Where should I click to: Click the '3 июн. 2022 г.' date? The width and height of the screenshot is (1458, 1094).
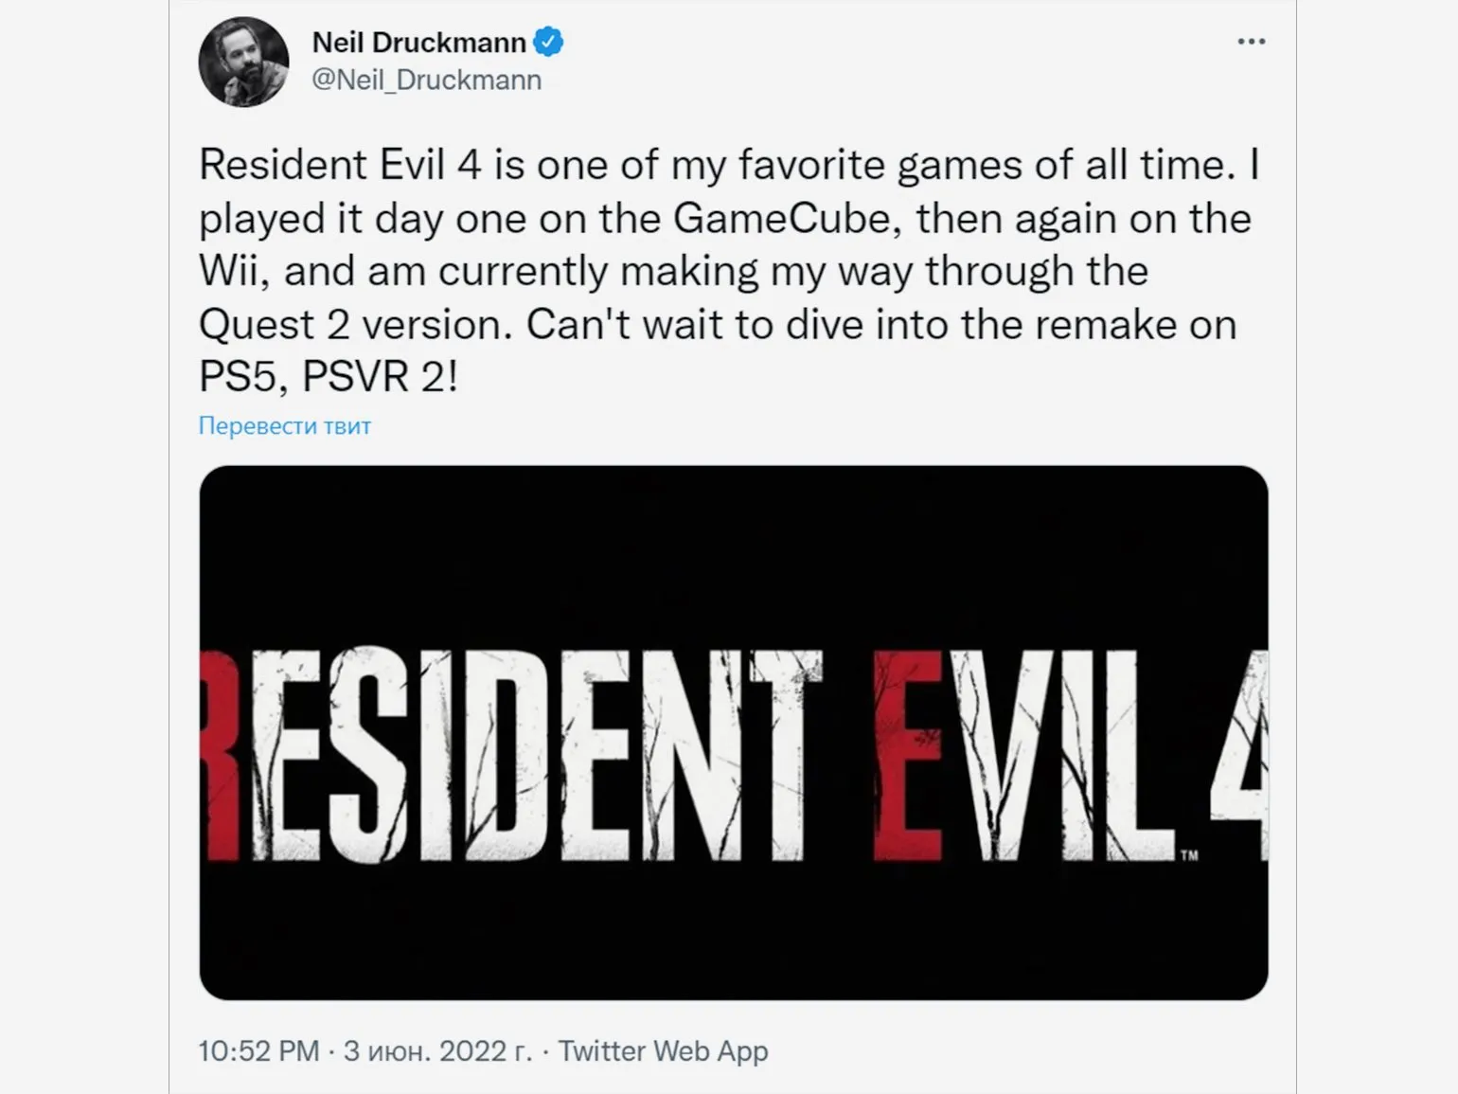tap(437, 1051)
